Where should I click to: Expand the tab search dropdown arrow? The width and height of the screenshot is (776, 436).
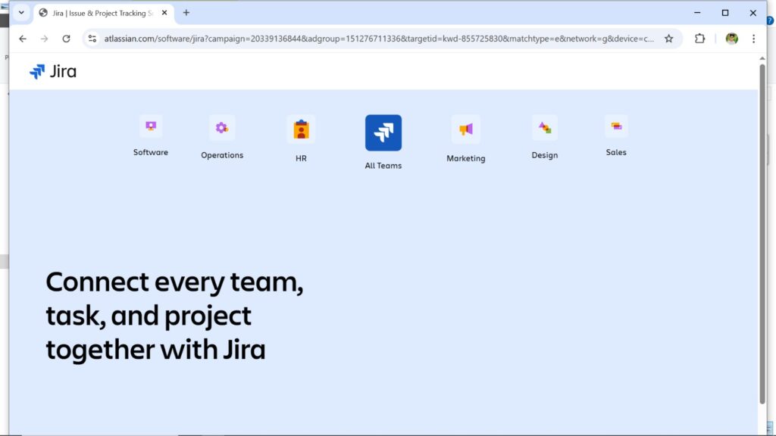pos(21,13)
